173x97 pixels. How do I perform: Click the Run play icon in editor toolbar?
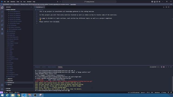[x=164, y=7]
